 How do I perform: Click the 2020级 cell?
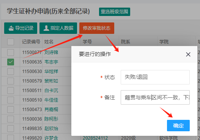(x=128, y=138)
